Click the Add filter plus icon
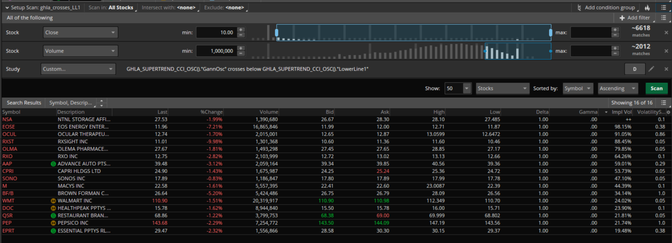The width and height of the screenshot is (672, 243). point(622,18)
